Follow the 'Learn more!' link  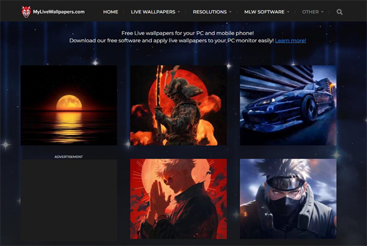(x=291, y=40)
